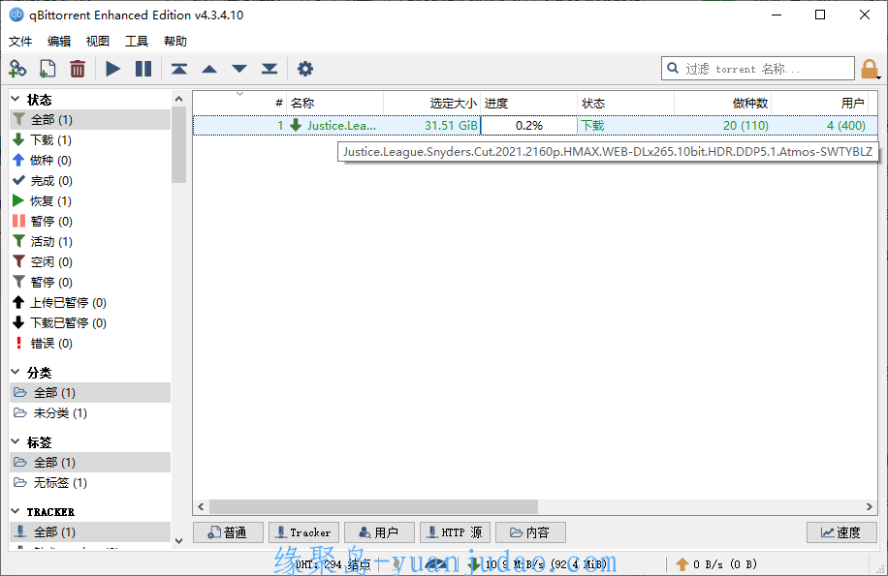Filter by 活动 (1) status
Image resolution: width=888 pixels, height=576 pixels.
(90, 241)
